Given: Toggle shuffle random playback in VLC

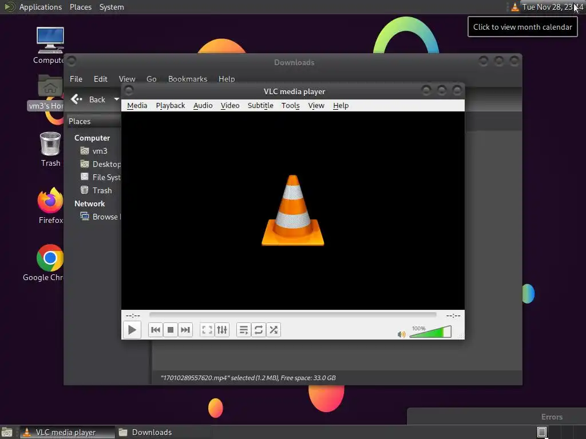Looking at the screenshot, I should [x=274, y=330].
